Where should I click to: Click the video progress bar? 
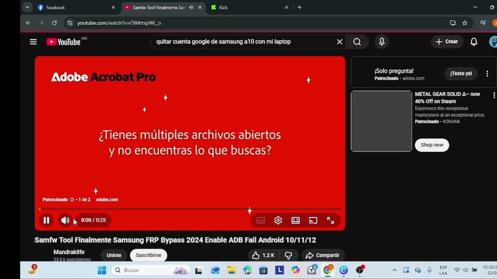[x=190, y=209]
